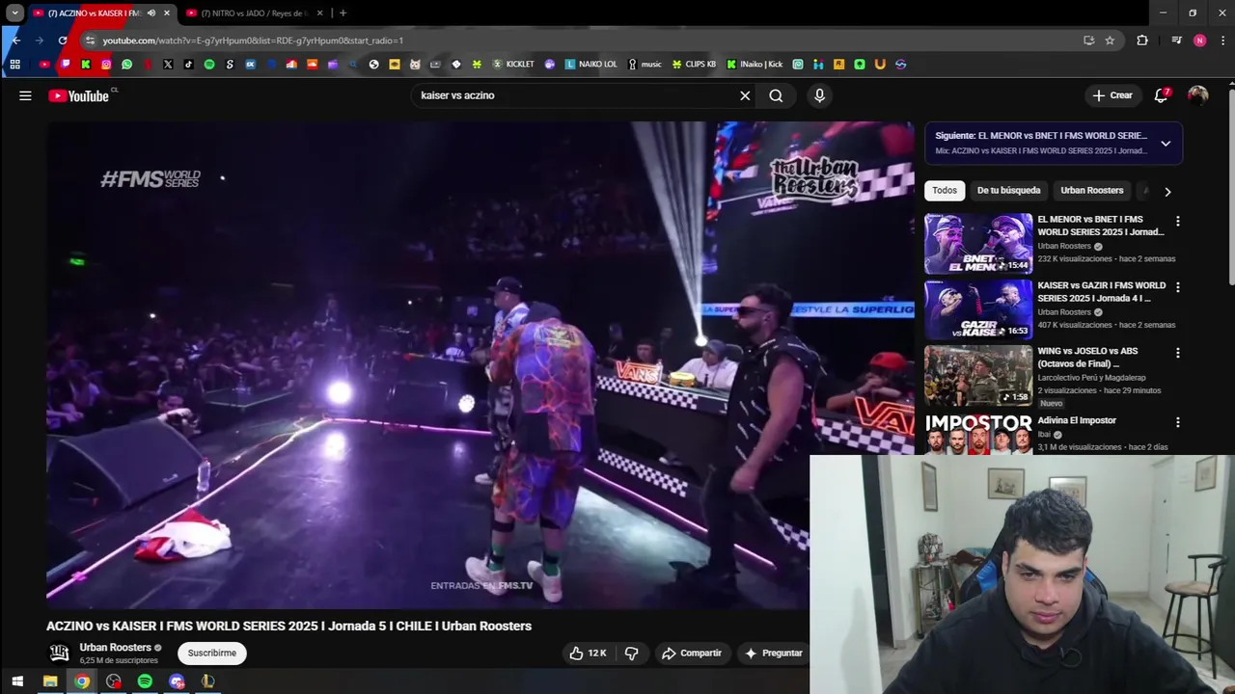
Task: Open the TikTok bookmark icon
Action: coord(188,65)
